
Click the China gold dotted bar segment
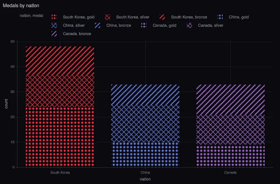tap(145, 155)
